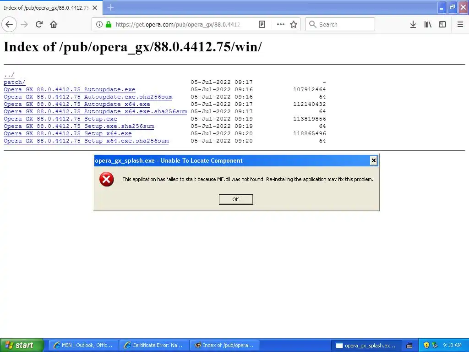Open Setup_x64.exe.sha256sum link

pos(86,141)
